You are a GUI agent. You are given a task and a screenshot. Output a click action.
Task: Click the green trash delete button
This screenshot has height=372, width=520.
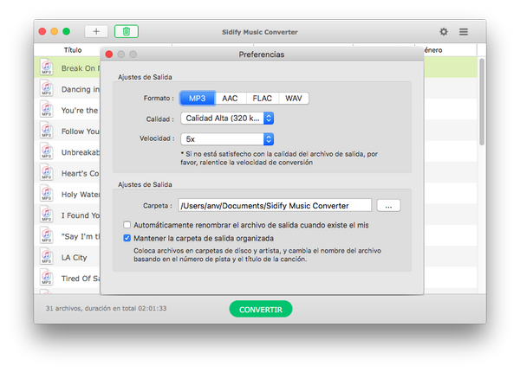(127, 31)
